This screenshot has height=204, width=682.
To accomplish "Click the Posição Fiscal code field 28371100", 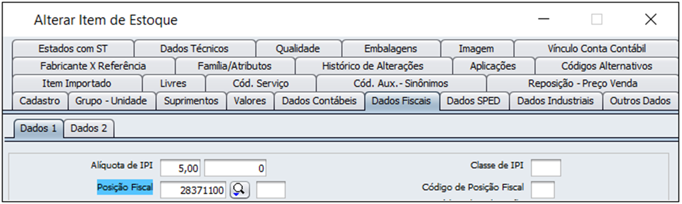I will coord(194,189).
